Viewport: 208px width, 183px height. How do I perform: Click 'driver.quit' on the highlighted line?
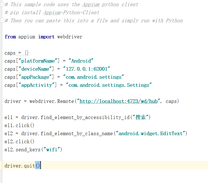20,166
